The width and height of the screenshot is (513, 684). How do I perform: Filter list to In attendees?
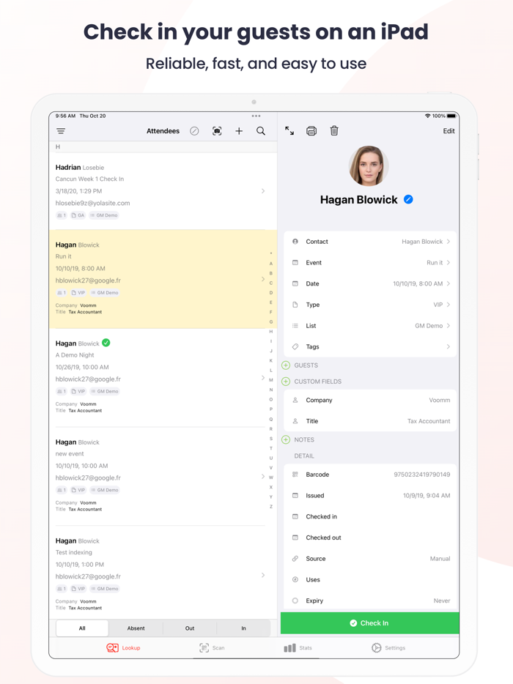point(243,628)
